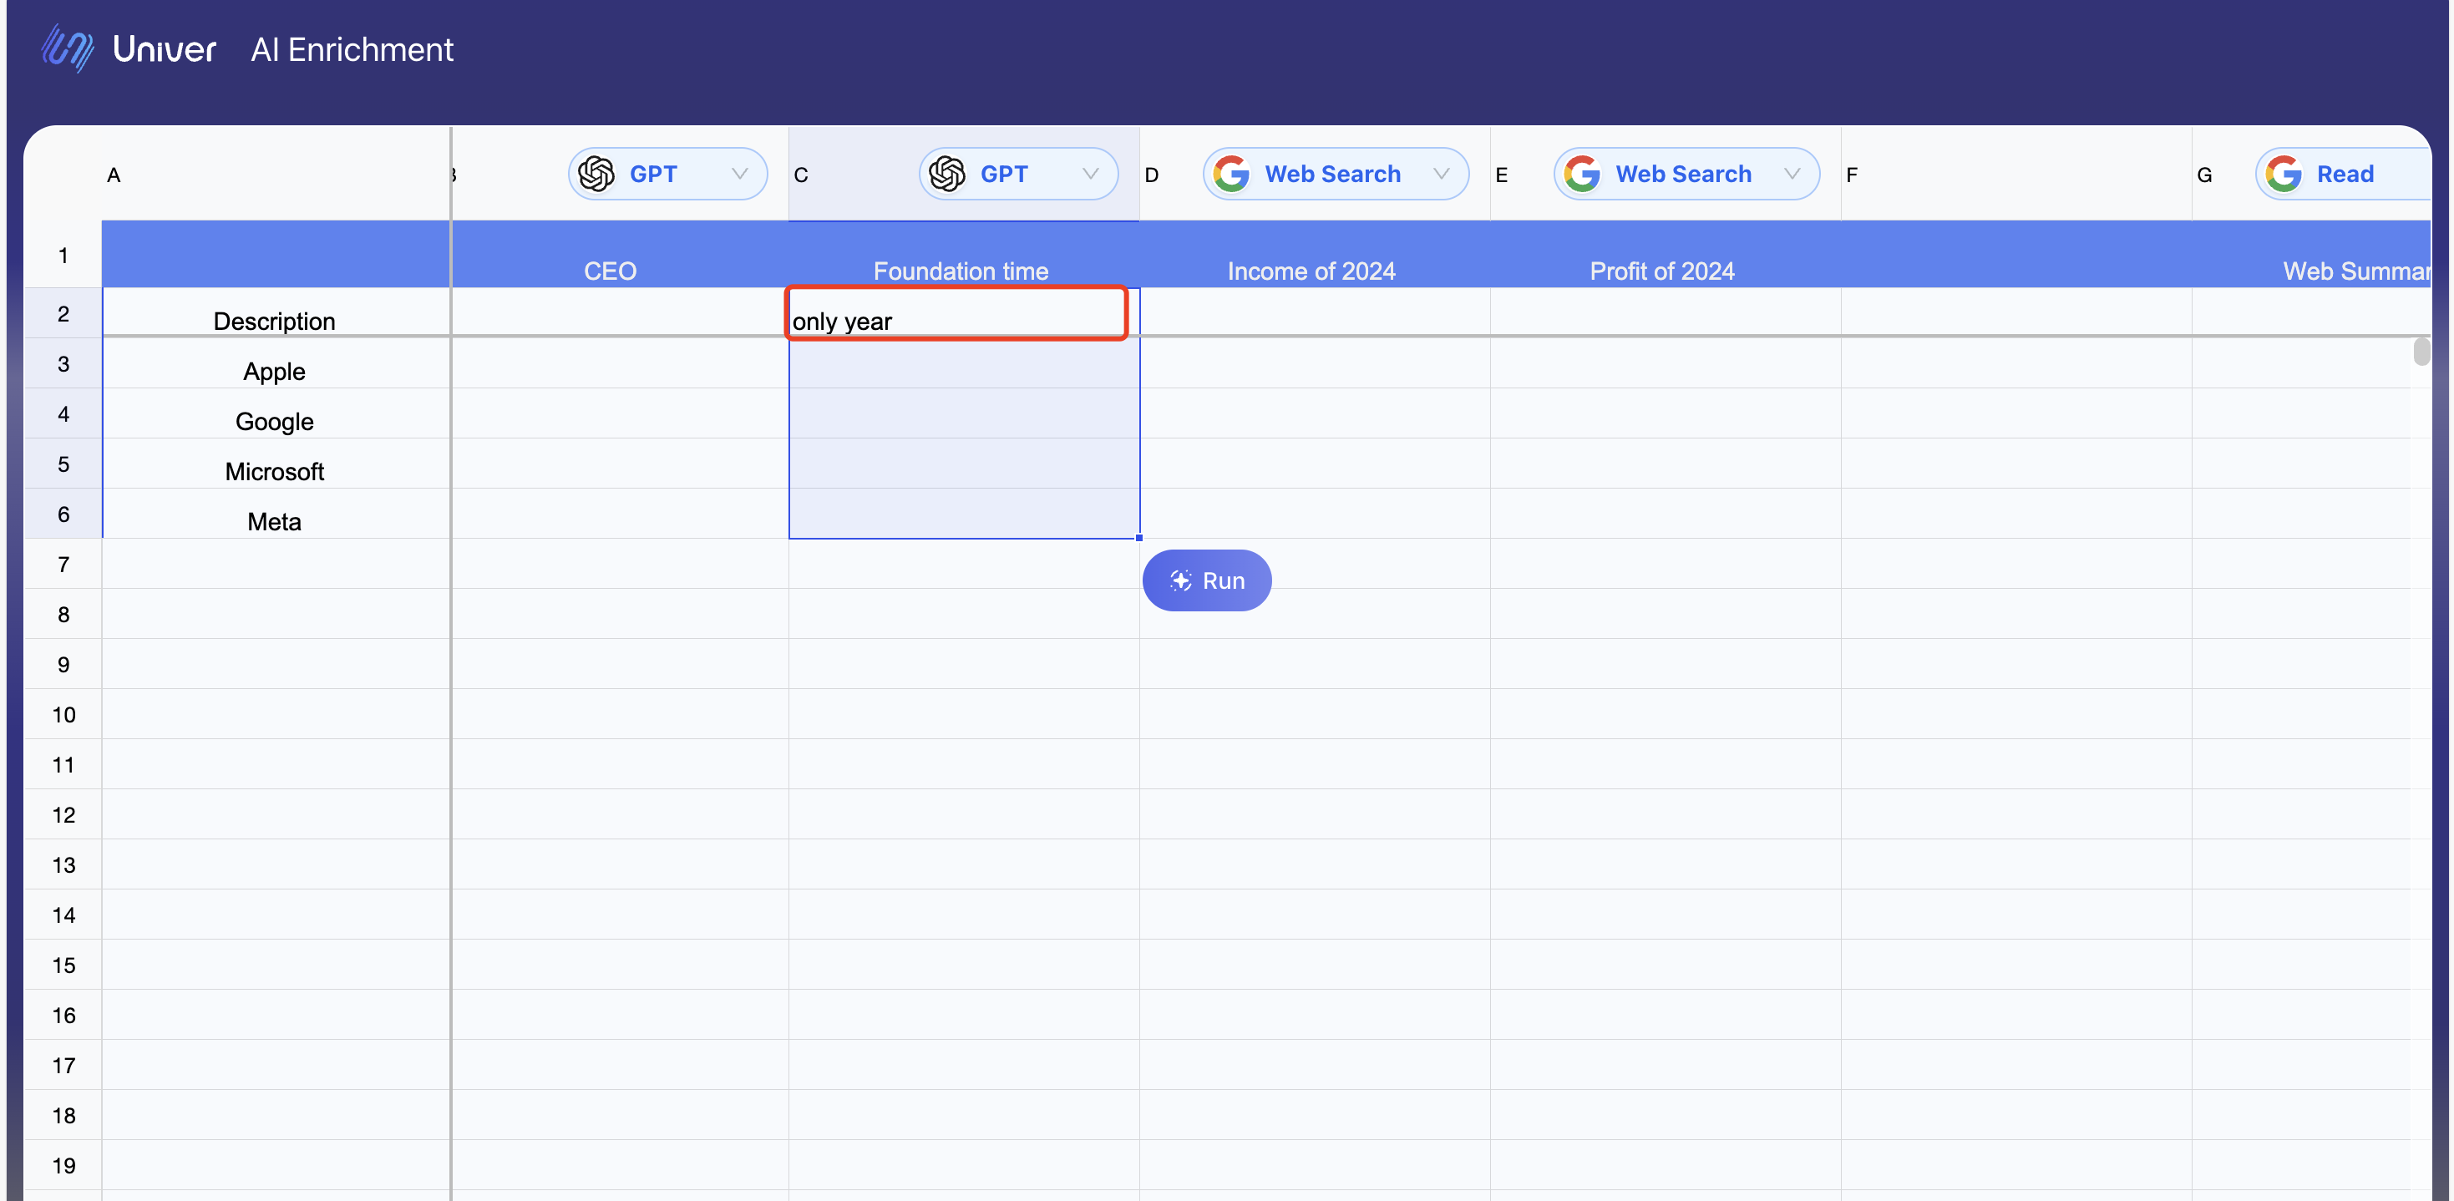Screen dimensions: 2454x1201
Task: Select row 15 header
Action: coord(63,965)
